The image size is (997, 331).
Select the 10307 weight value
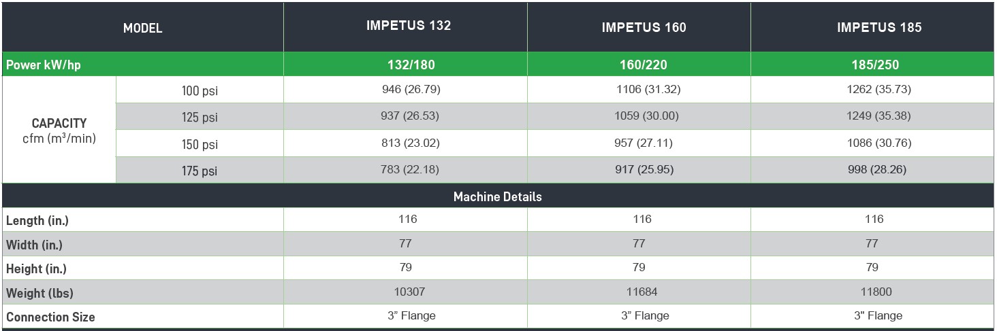(x=410, y=292)
